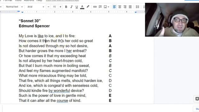Add a comment from the toolbar

coord(100,7)
